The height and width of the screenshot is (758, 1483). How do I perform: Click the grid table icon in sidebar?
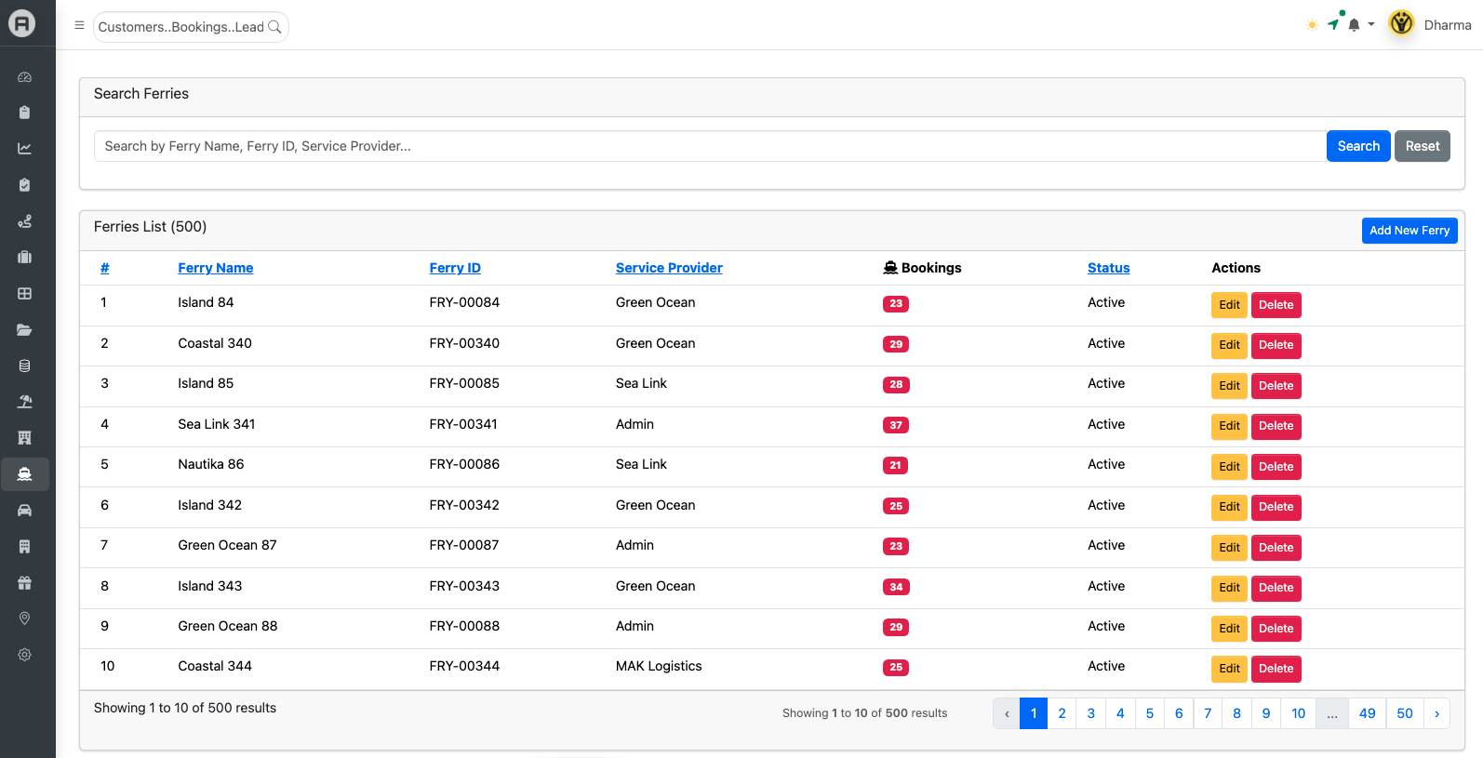[25, 294]
